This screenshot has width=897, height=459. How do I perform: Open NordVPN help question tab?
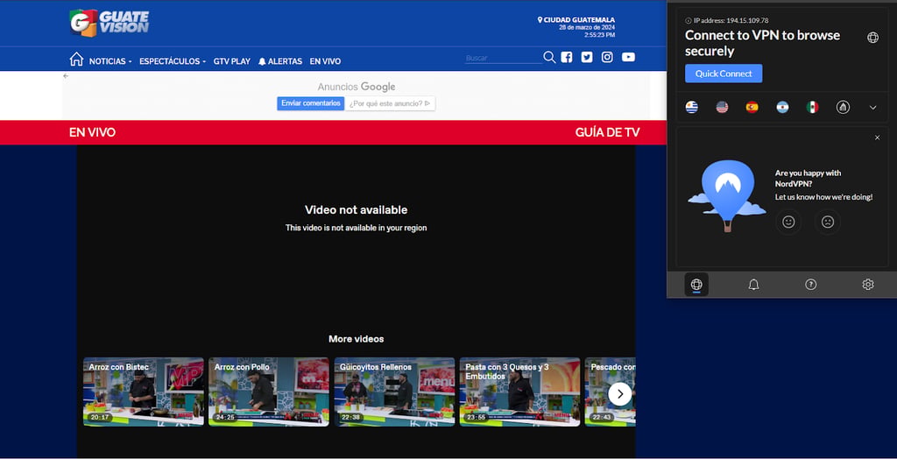point(810,285)
